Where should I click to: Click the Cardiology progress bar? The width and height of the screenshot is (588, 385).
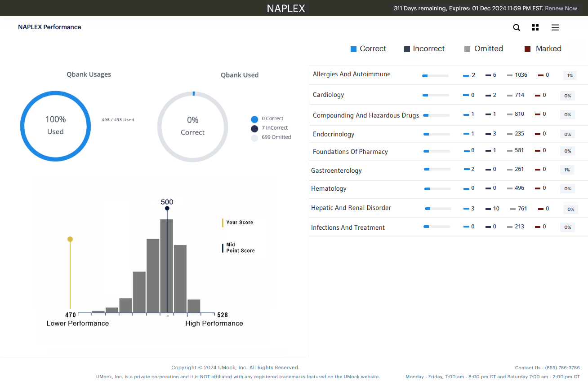tap(436, 95)
